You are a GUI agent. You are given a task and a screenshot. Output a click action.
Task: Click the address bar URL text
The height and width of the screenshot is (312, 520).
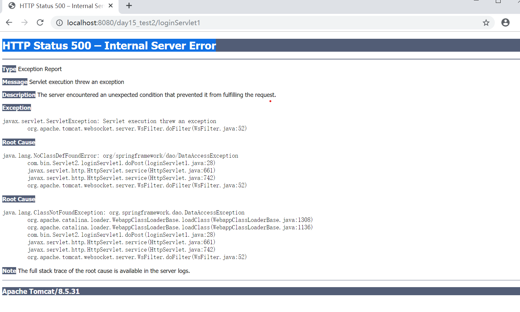[133, 23]
